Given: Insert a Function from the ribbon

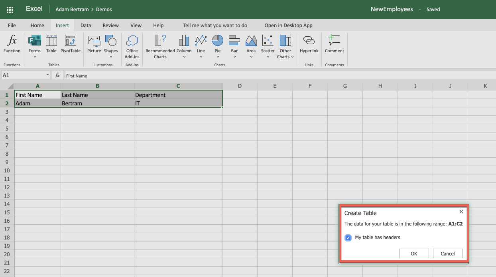Looking at the screenshot, I should [x=12, y=44].
